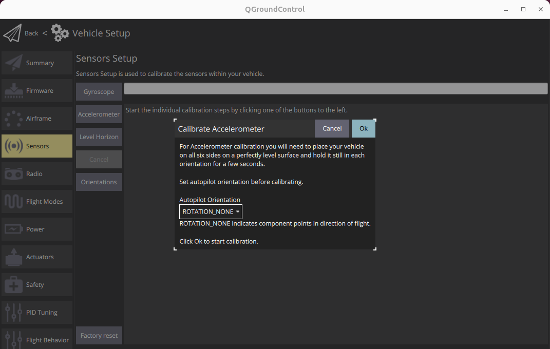Viewport: 550px width, 349px height.
Task: Click the Sensors signal icon
Action: pyautogui.click(x=14, y=146)
